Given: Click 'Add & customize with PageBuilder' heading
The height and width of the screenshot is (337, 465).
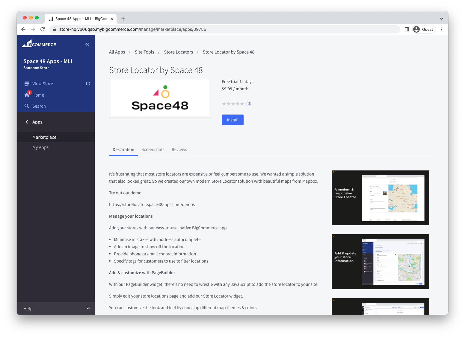Looking at the screenshot, I should tap(142, 273).
